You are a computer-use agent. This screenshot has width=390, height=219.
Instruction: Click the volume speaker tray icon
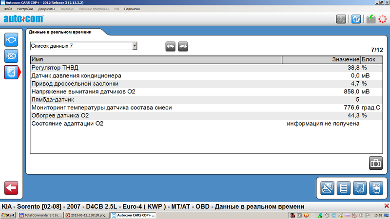[x=361, y=215]
